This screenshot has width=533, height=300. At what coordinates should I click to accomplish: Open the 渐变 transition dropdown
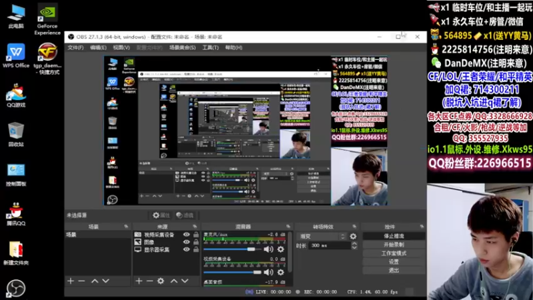tap(321, 236)
